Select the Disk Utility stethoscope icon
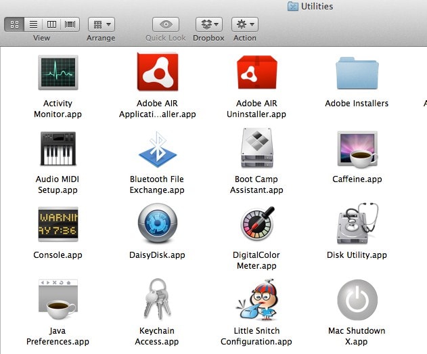427x354 pixels. tap(357, 223)
